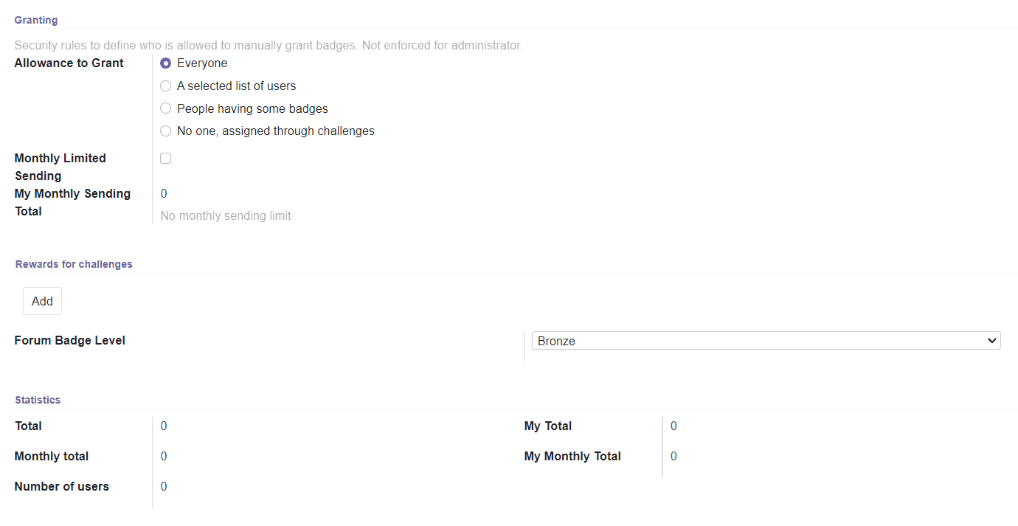Click the "My Monthly Total" statistic label
The height and width of the screenshot is (526, 1018).
pyautogui.click(x=572, y=457)
